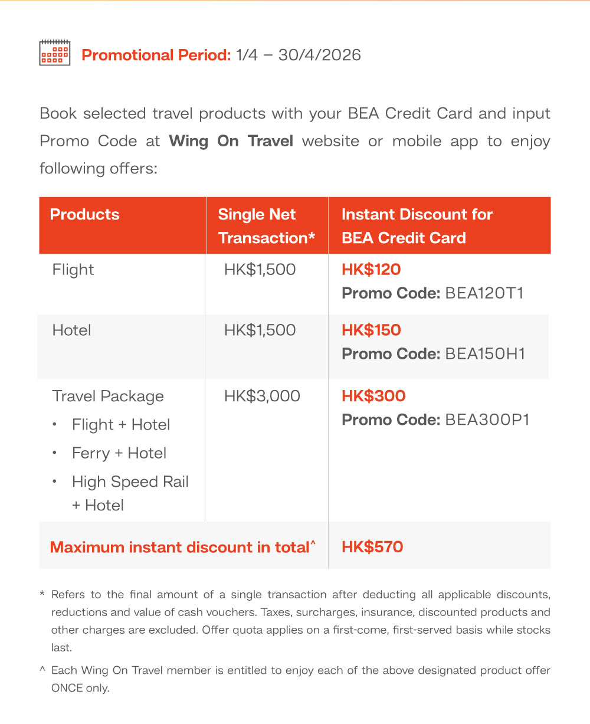Click the Single Net Transaction column header
This screenshot has width=590, height=724.
tap(266, 226)
